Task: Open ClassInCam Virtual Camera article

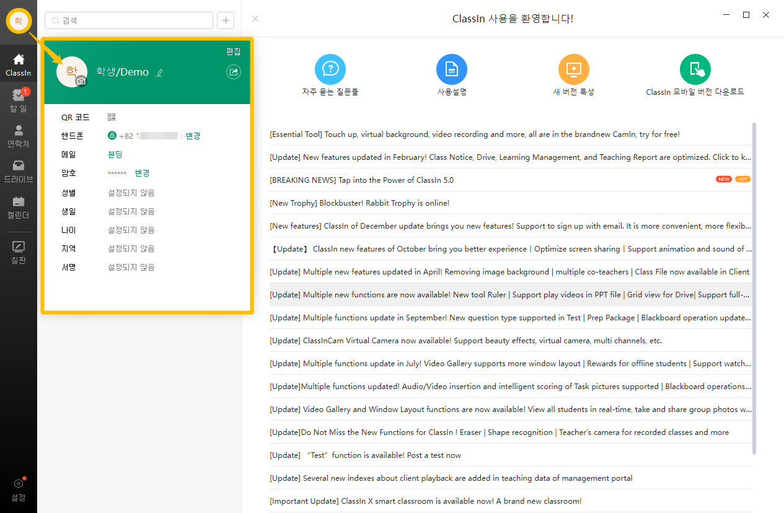Action: [511, 340]
